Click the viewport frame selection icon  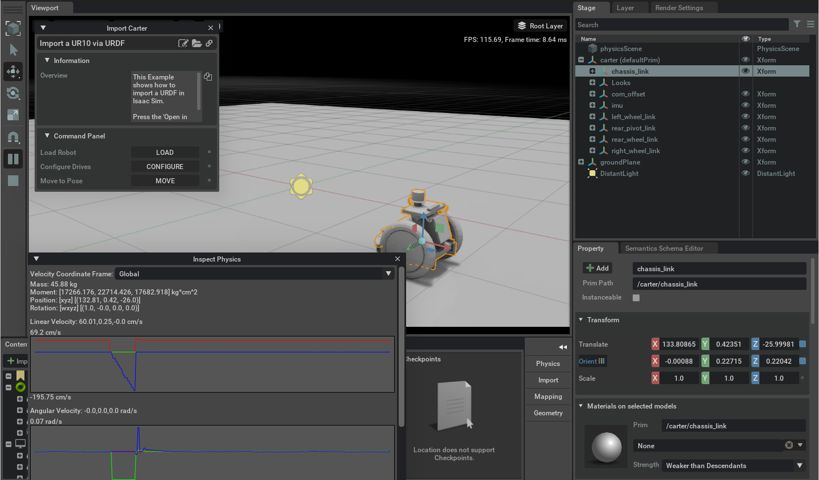[x=13, y=28]
